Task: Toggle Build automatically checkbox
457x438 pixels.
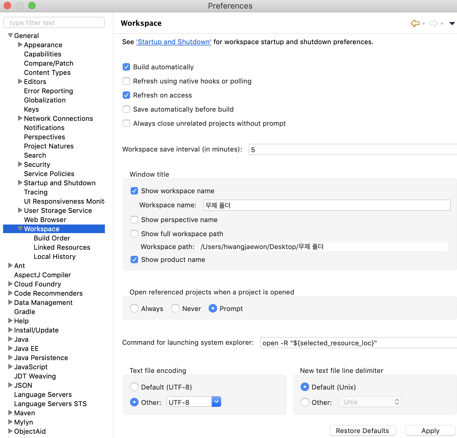Action: click(126, 67)
